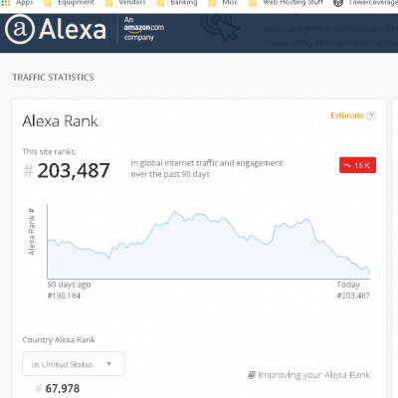Screen dimensions: 398x398
Task: Click the amazon.com company logo
Action: tap(143, 29)
